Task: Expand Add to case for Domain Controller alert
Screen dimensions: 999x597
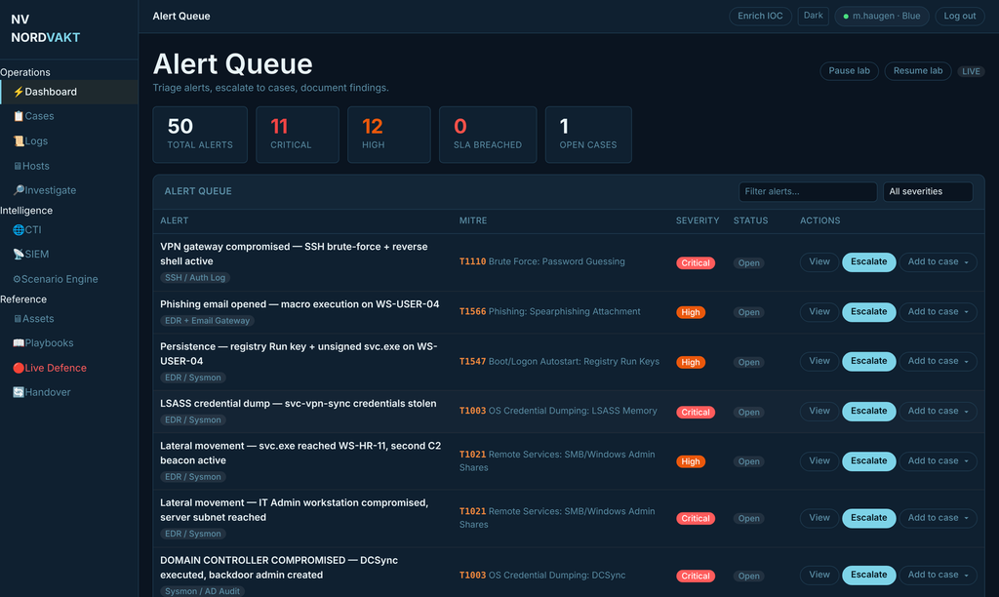Action: click(938, 575)
